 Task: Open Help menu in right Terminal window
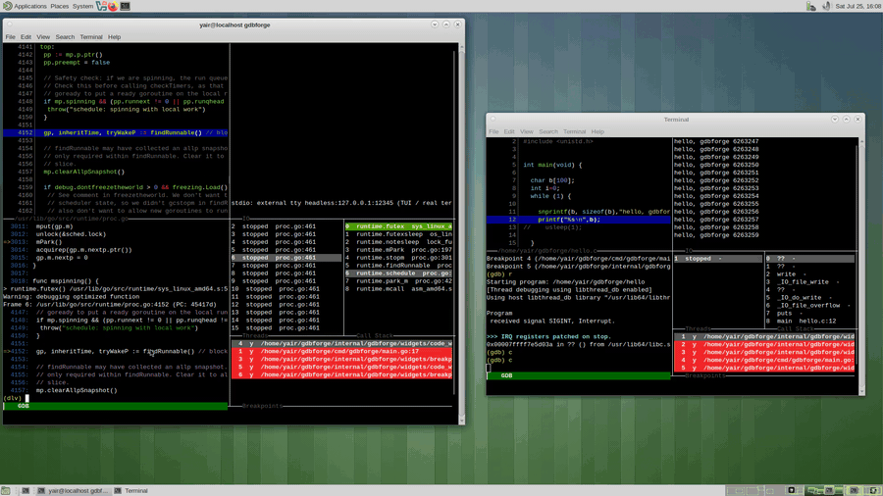click(x=597, y=131)
